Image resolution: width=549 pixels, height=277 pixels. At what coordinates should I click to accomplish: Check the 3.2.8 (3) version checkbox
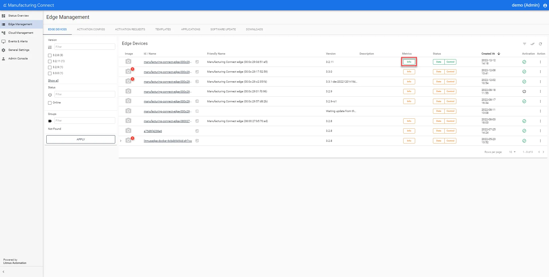click(50, 55)
